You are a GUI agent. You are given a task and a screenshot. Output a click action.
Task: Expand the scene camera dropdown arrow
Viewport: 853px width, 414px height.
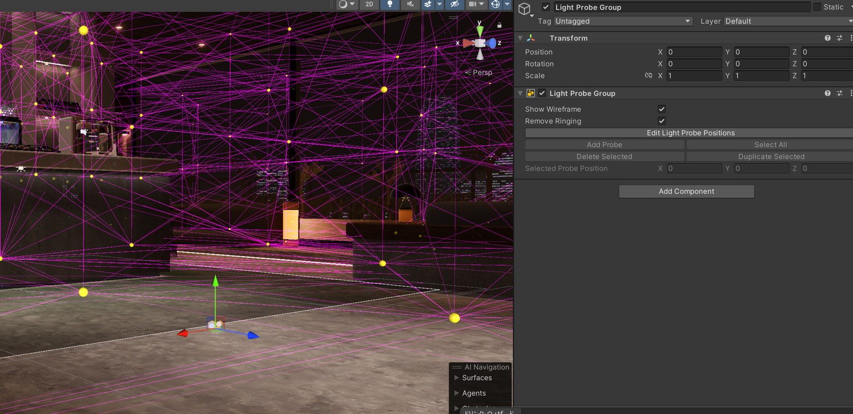pyautogui.click(x=482, y=4)
